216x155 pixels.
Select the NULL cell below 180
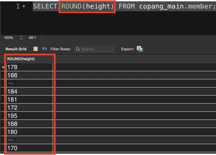30,140
